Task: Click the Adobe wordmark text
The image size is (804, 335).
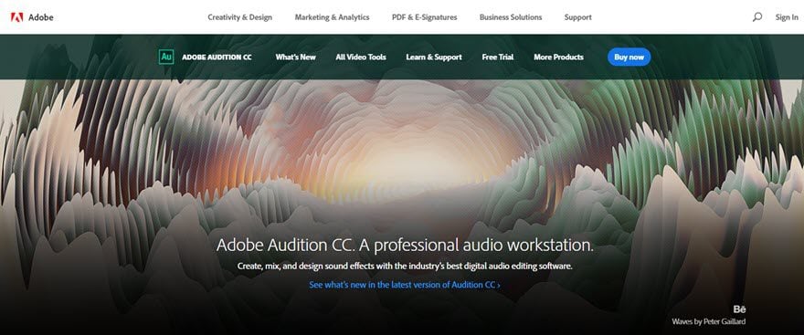Action: pos(40,17)
